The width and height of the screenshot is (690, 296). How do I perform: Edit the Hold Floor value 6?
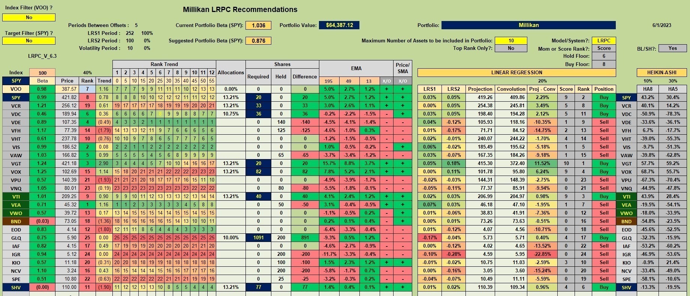point(604,56)
